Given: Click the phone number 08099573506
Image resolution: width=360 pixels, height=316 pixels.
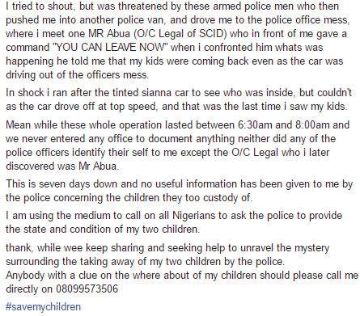Looking at the screenshot, I should coord(87,289).
